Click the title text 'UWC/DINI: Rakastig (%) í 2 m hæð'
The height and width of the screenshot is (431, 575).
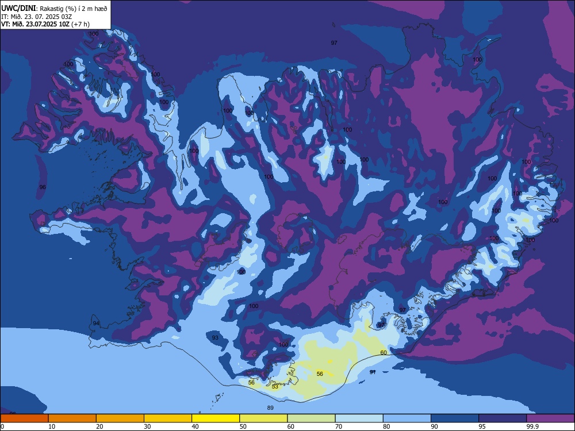tap(54, 9)
